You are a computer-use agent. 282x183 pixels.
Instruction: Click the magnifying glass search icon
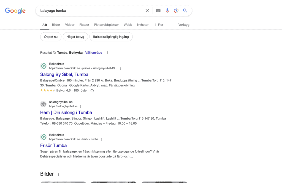tap(185, 11)
